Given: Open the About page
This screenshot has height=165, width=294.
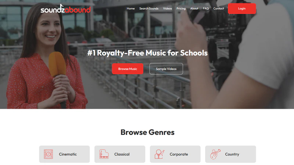Looking at the screenshot, I should click(x=194, y=8).
